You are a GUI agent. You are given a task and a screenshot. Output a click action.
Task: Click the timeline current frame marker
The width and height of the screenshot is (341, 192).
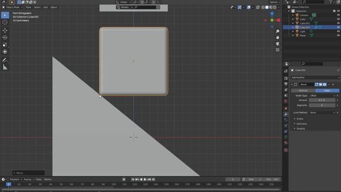click(9, 185)
